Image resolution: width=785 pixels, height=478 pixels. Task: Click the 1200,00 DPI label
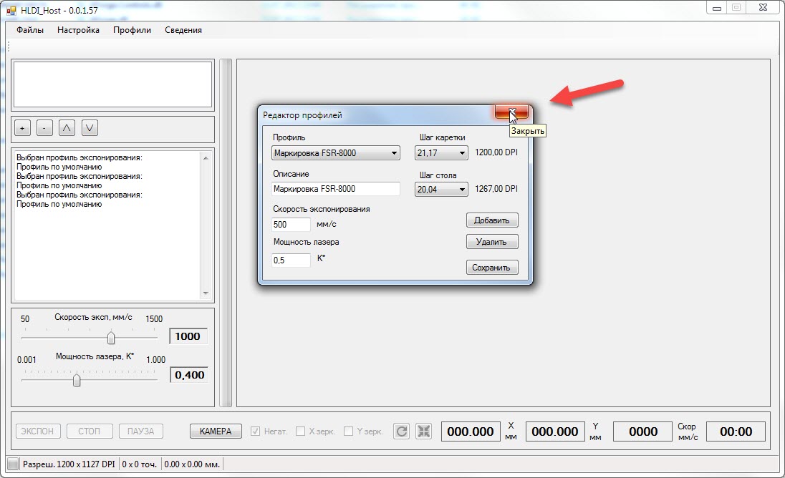[x=496, y=152]
